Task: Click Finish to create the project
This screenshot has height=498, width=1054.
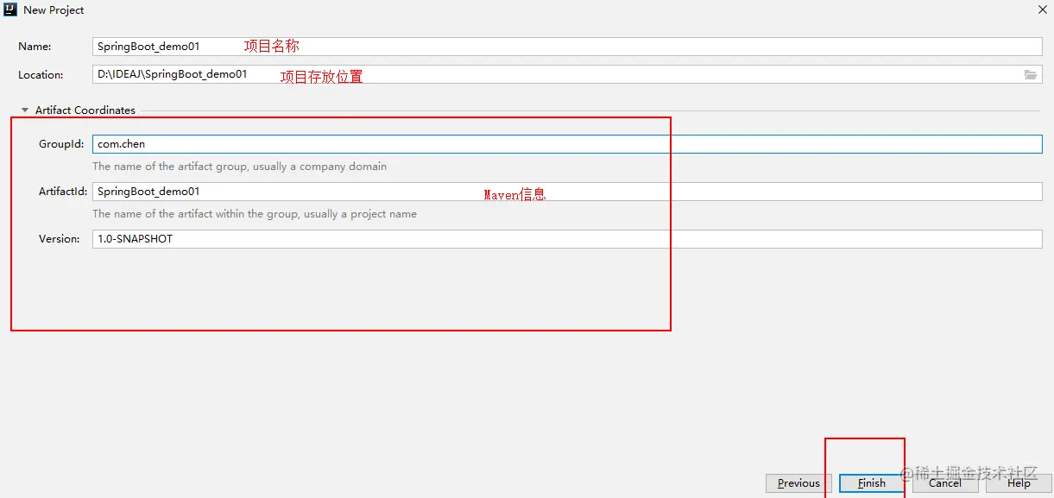Action: 870,483
